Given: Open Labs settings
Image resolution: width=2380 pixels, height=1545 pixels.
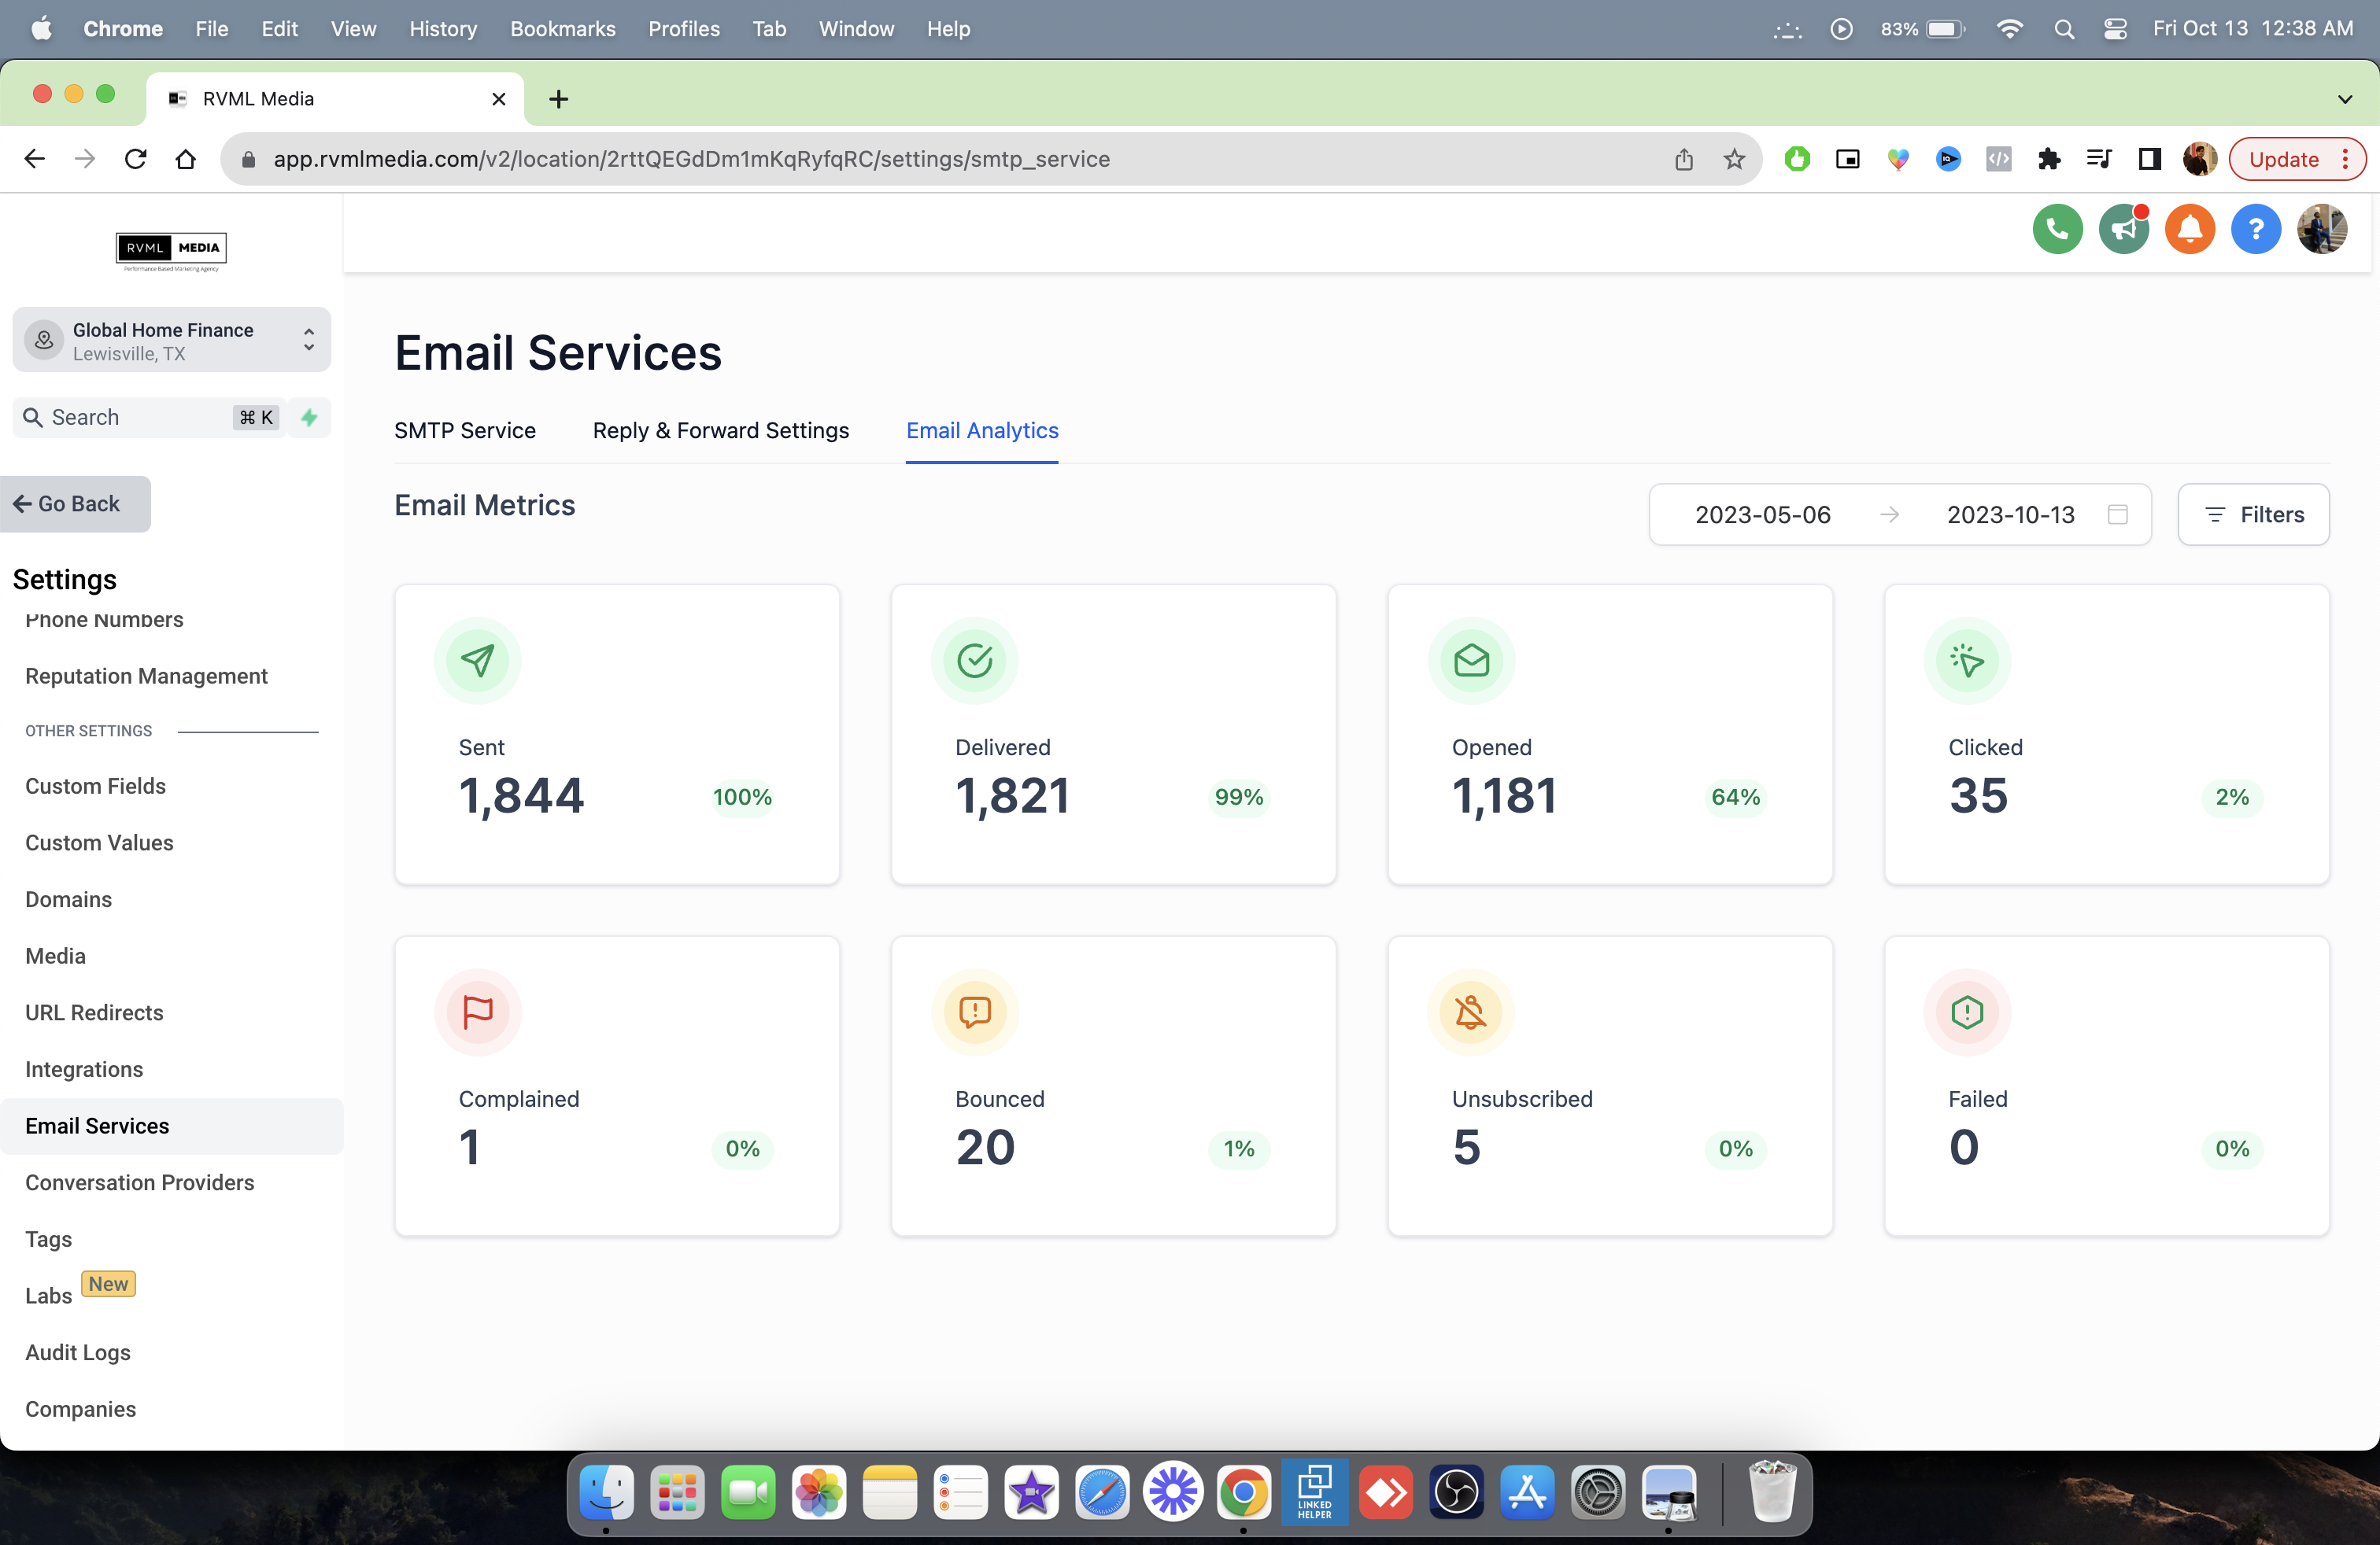Looking at the screenshot, I should click(49, 1296).
